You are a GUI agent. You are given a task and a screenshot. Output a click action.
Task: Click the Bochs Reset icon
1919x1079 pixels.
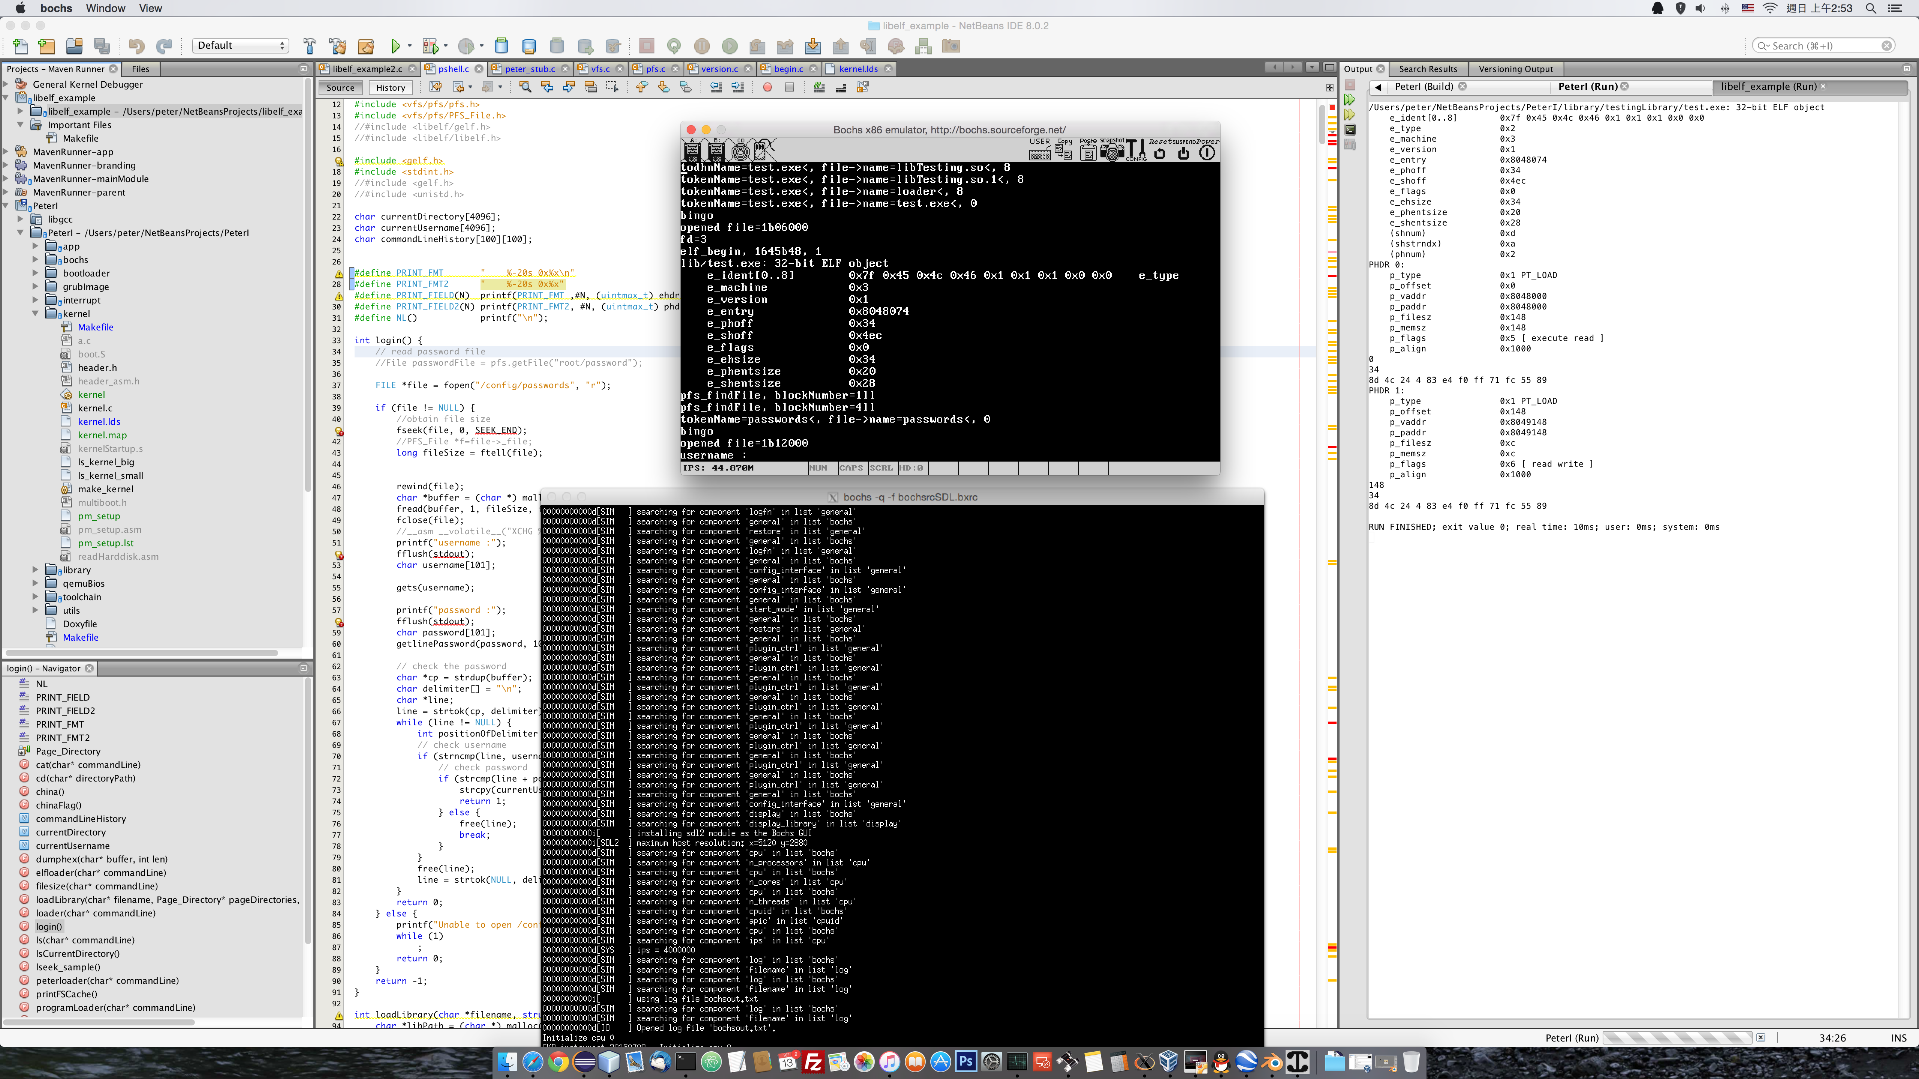(1159, 150)
